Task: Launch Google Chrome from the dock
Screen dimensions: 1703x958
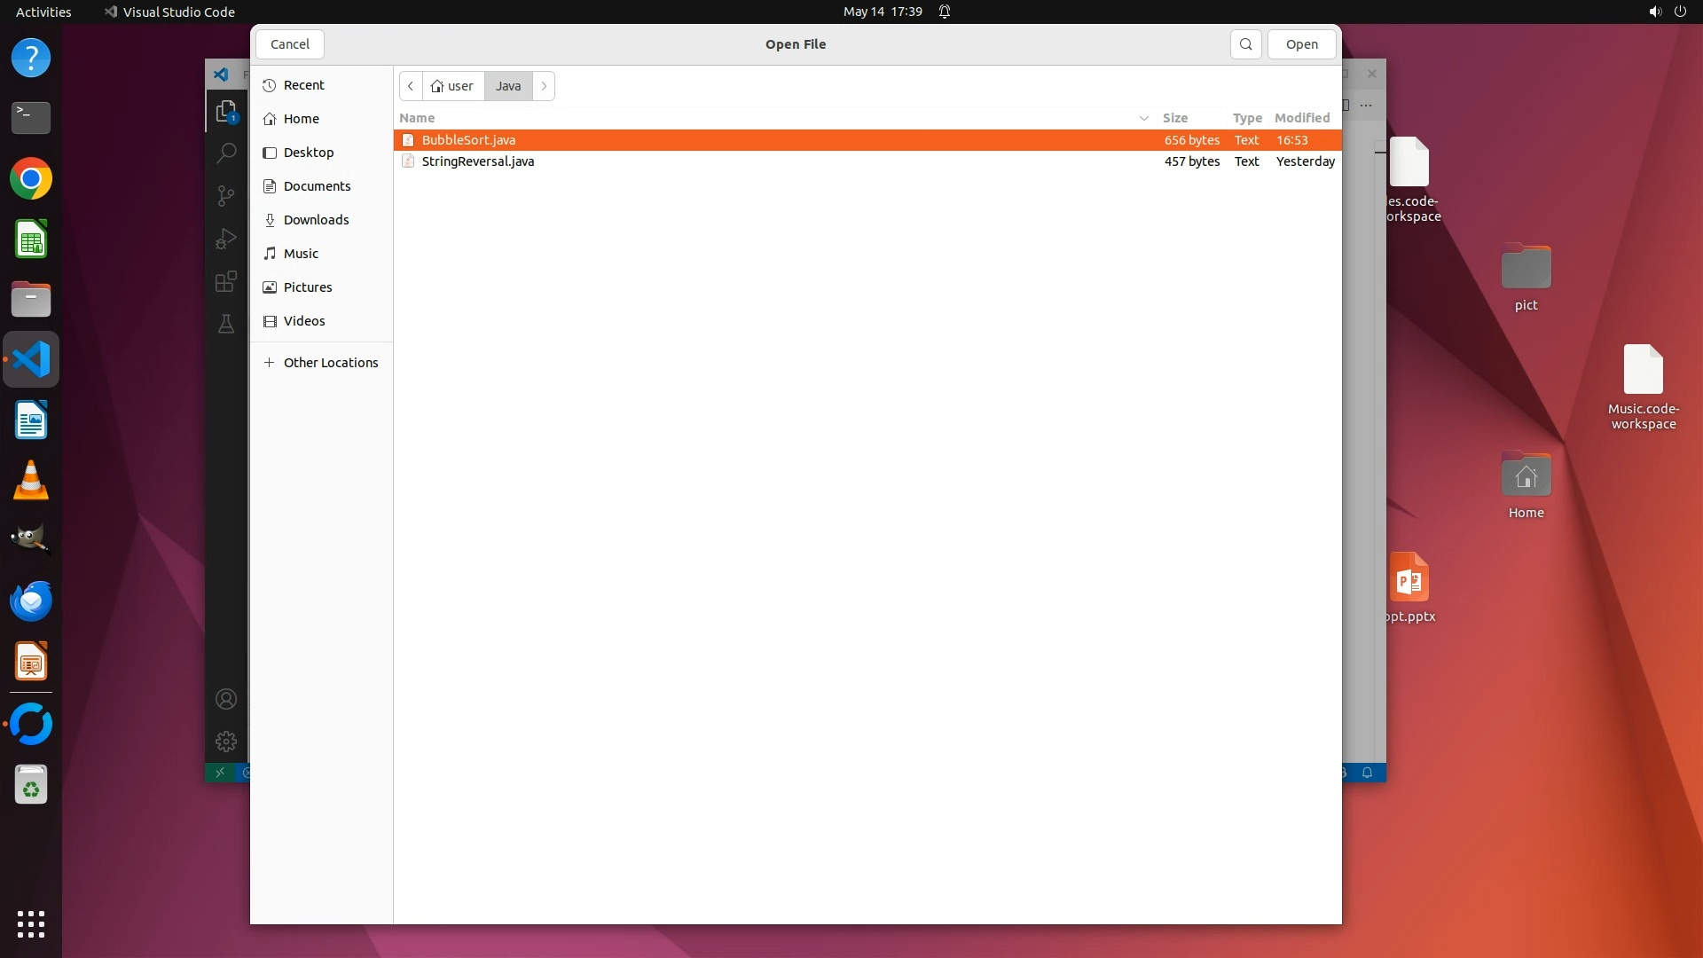Action: [x=31, y=179]
